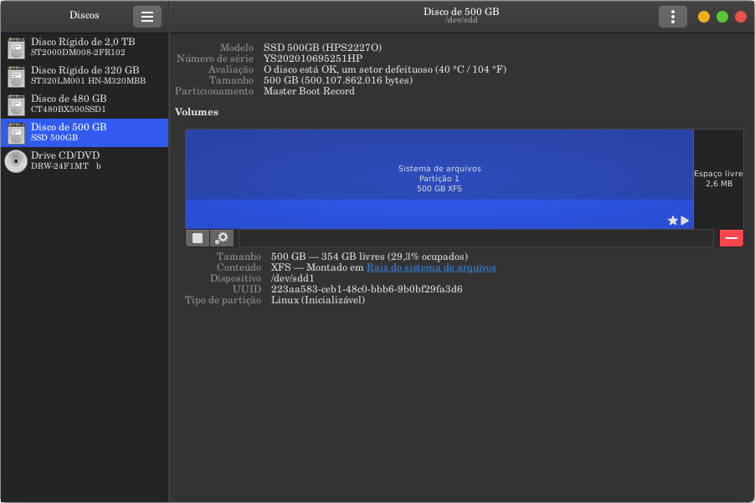The width and height of the screenshot is (755, 503).
Task: Select Disco Rígido de 2,0 TB drive
Action: tap(85, 47)
